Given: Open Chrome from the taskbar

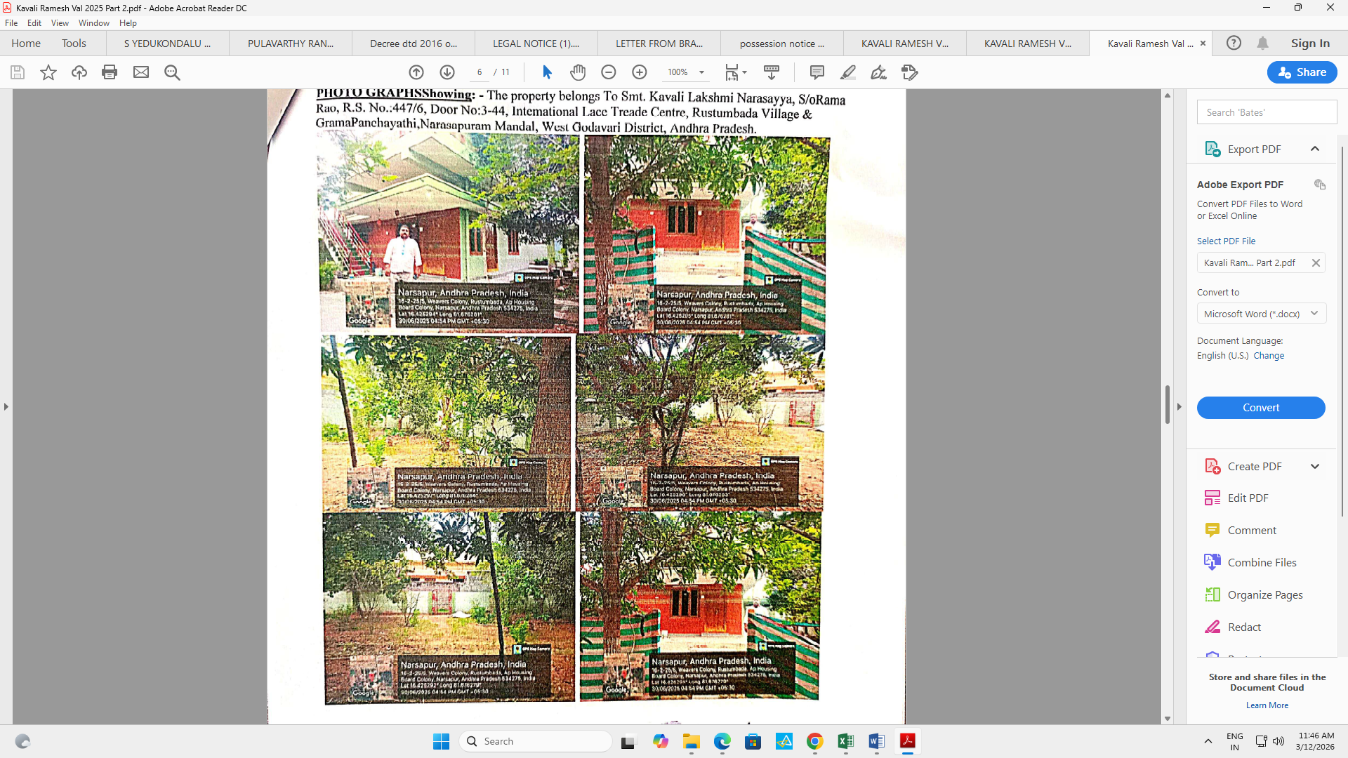Looking at the screenshot, I should pyautogui.click(x=814, y=741).
